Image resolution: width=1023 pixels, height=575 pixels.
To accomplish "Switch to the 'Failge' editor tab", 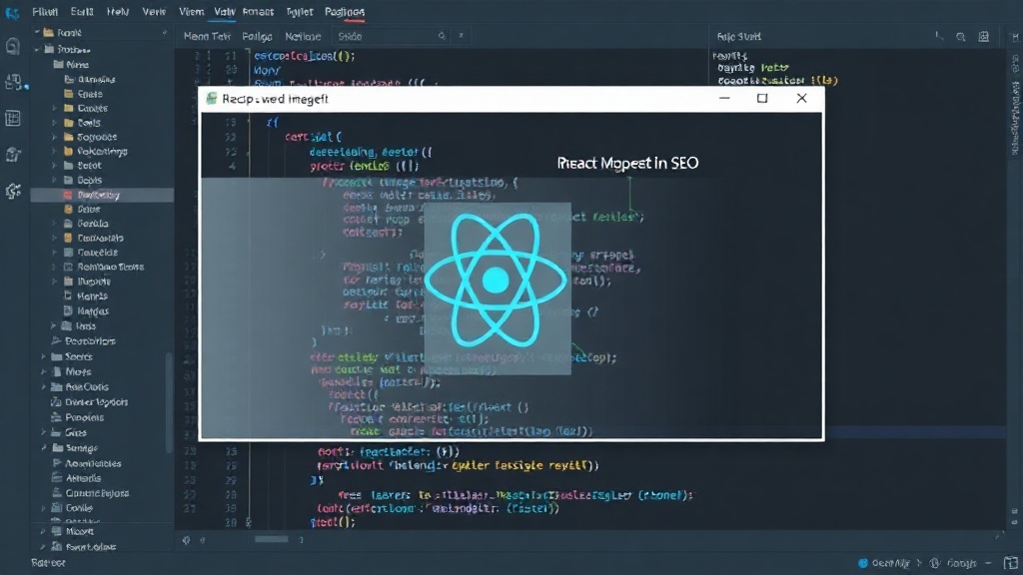I will coord(257,37).
